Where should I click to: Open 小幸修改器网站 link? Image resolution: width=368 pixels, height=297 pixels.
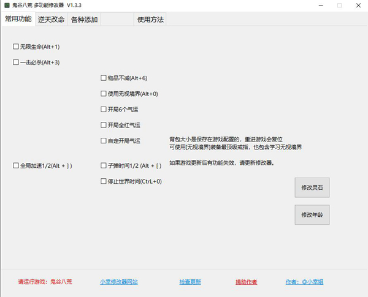pyautogui.click(x=119, y=282)
